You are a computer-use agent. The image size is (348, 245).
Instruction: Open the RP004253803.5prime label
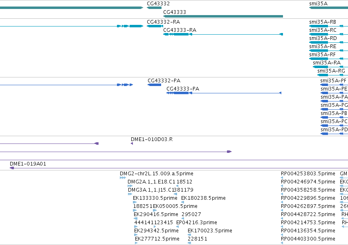point(308,174)
